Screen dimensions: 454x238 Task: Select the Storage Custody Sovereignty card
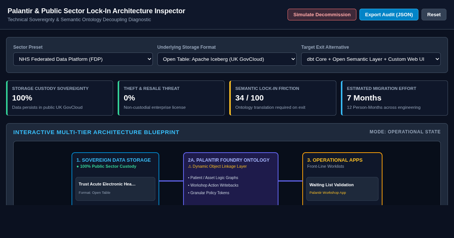pyautogui.click(x=59, y=98)
